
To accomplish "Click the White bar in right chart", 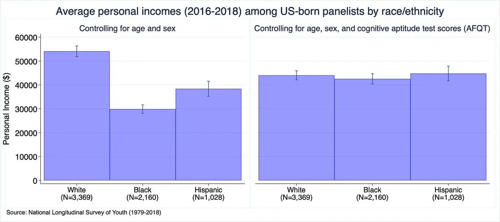I will click(296, 128).
